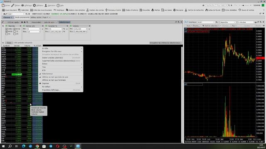The image size is (266, 149).
Task: Open Liste de suivi dropdown
Action: tap(49, 22)
